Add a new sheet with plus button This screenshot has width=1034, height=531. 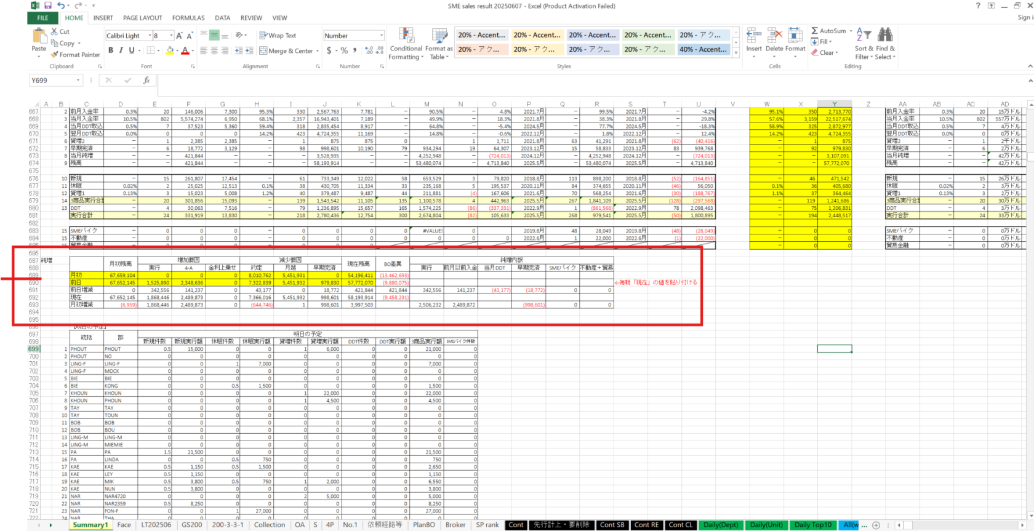(x=876, y=525)
